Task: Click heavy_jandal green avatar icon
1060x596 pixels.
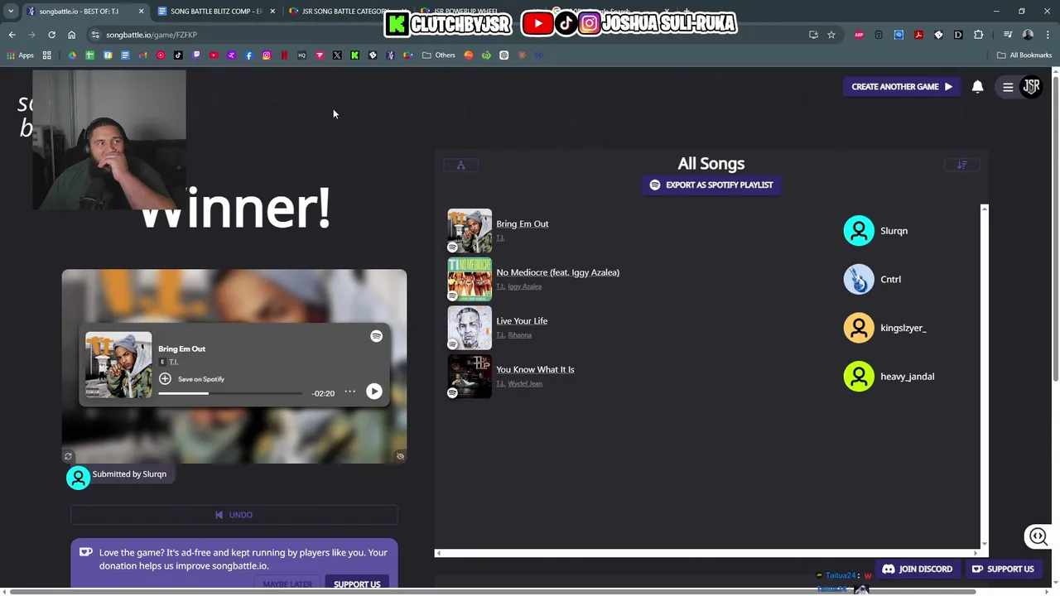Action: (859, 377)
